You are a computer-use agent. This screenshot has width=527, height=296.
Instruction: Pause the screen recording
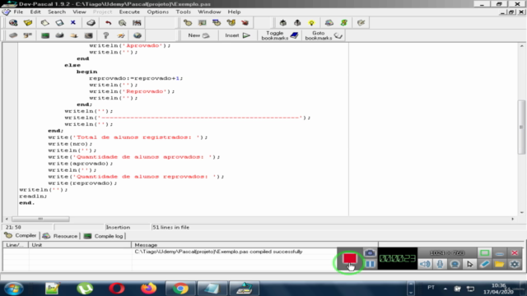point(370,264)
